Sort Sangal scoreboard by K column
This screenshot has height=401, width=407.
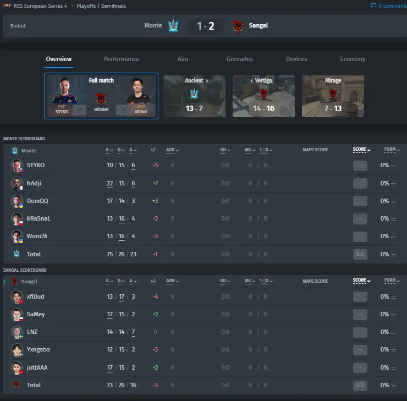click(109, 281)
